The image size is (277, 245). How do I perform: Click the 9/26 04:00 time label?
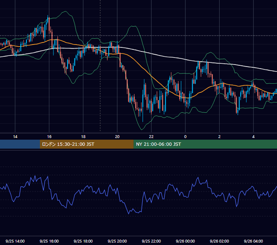[x=253, y=241]
